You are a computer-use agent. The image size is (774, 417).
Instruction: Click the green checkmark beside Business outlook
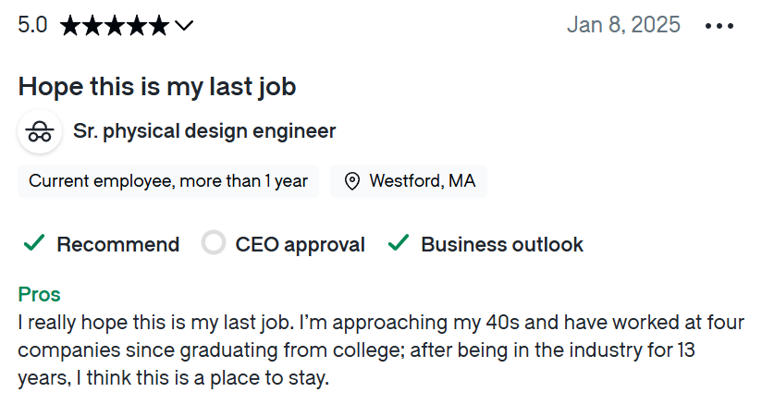[399, 244]
